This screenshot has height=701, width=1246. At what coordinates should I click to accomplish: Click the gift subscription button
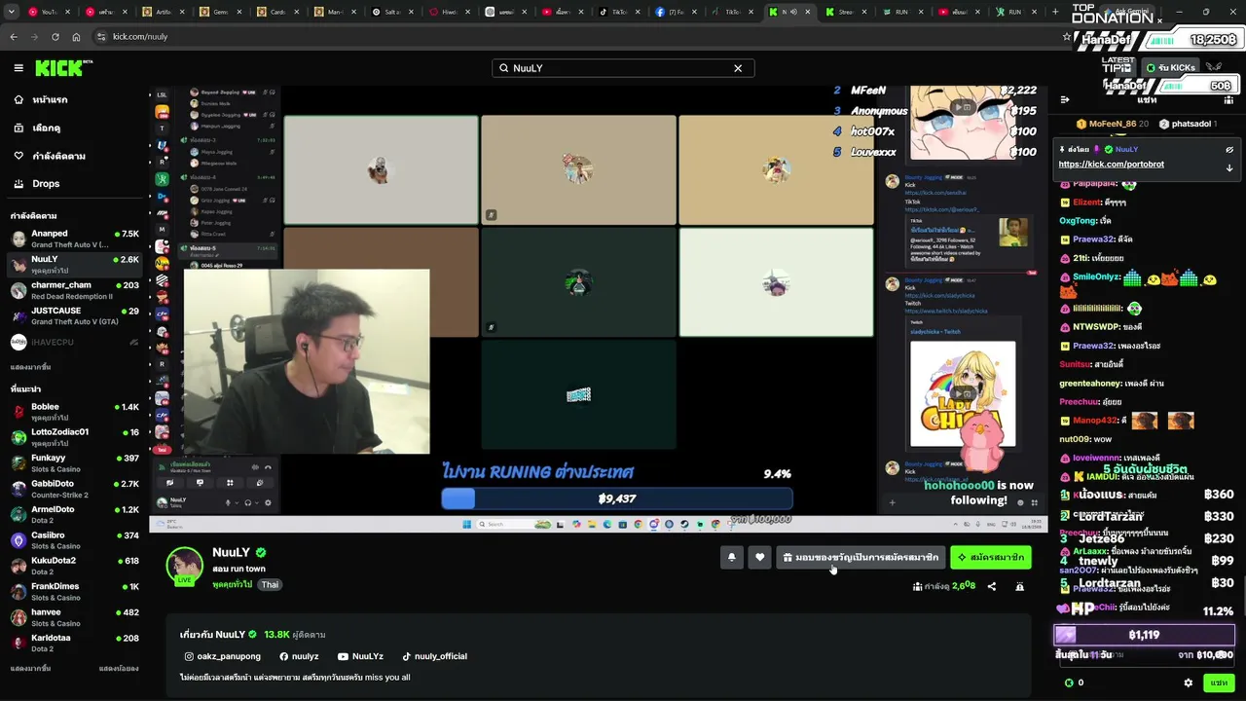pyautogui.click(x=861, y=557)
